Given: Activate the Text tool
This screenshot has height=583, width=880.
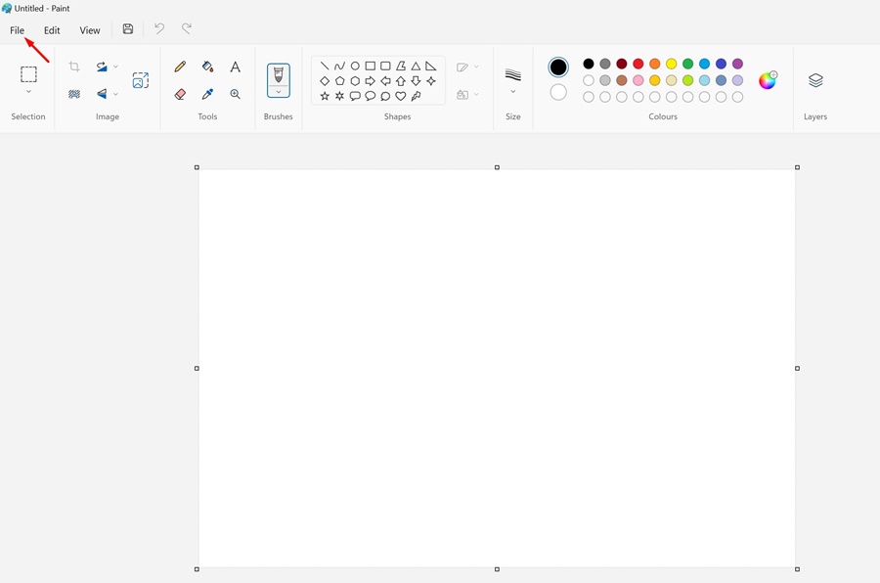Looking at the screenshot, I should [x=235, y=67].
